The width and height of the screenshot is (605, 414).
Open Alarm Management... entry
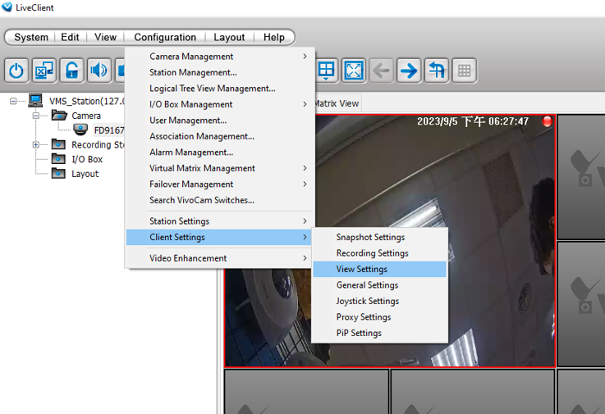[220, 152]
